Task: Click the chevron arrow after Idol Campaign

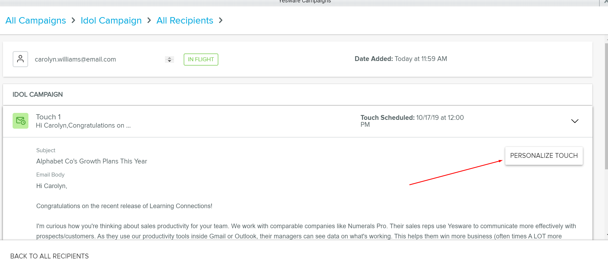Action: pyautogui.click(x=149, y=21)
